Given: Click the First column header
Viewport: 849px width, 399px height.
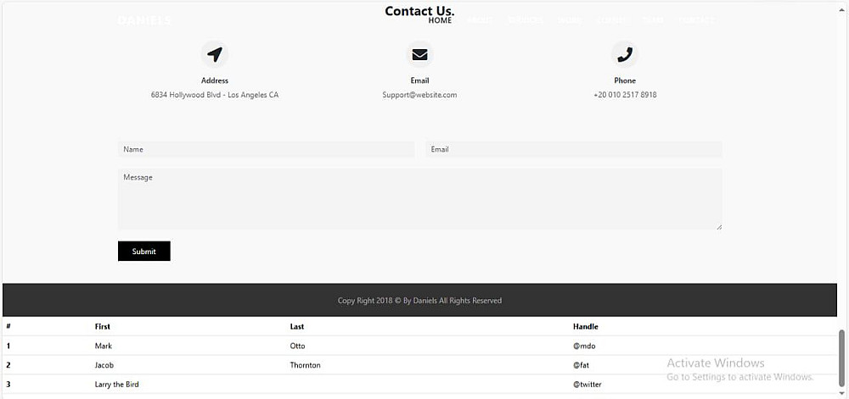Looking at the screenshot, I should click(103, 327).
